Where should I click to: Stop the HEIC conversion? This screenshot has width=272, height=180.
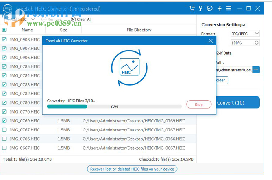[199, 105]
